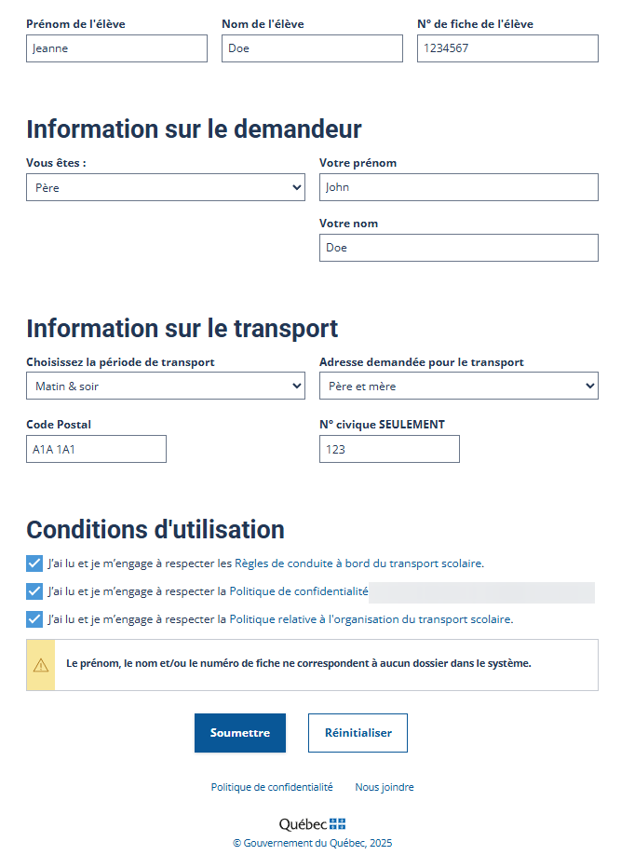Image resolution: width=621 pixels, height=855 pixels.
Task: Focus the Nom de l'élève input
Action: (313, 48)
